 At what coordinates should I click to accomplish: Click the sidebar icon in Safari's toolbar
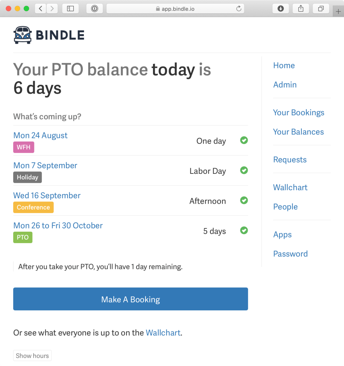point(70,8)
